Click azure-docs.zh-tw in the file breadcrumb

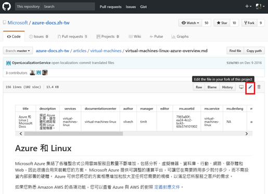pyautogui.click(x=53, y=51)
